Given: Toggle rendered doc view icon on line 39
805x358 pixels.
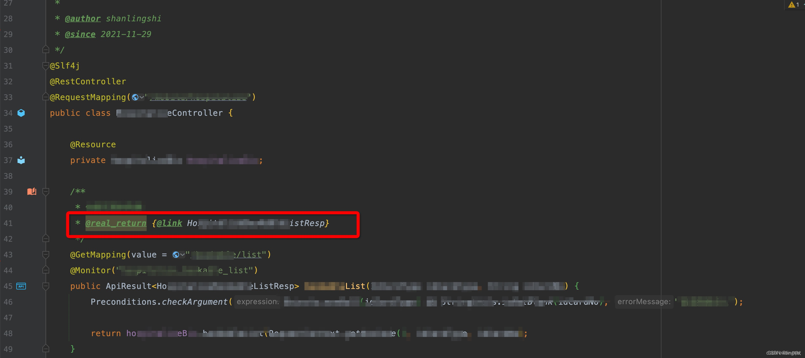Looking at the screenshot, I should pyautogui.click(x=32, y=191).
